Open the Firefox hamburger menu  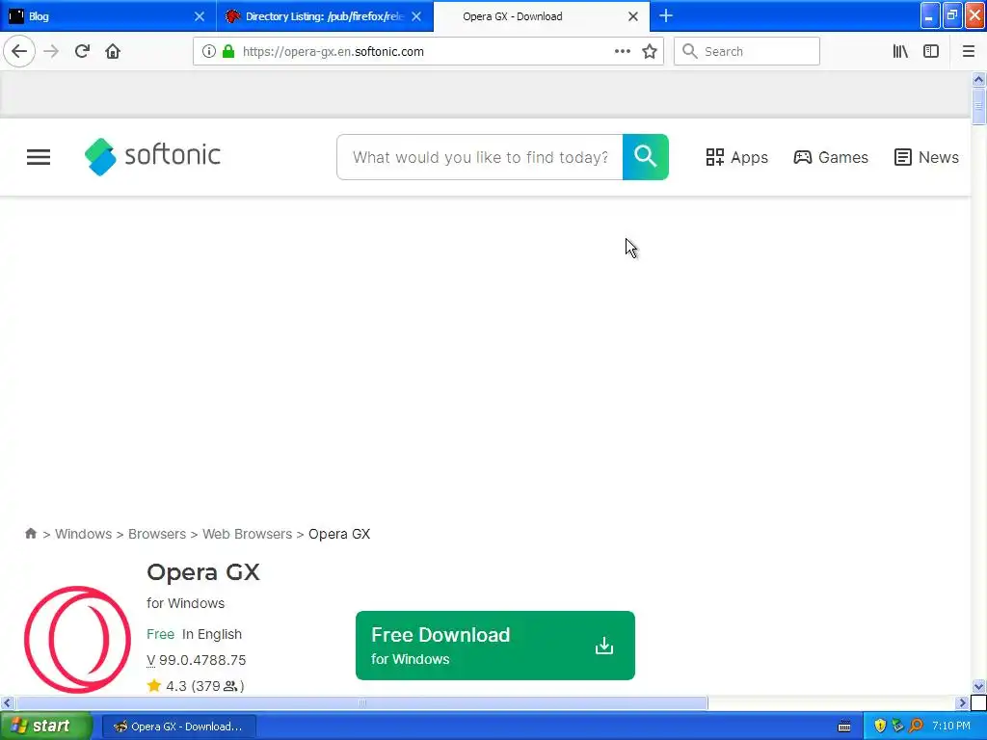coord(969,52)
